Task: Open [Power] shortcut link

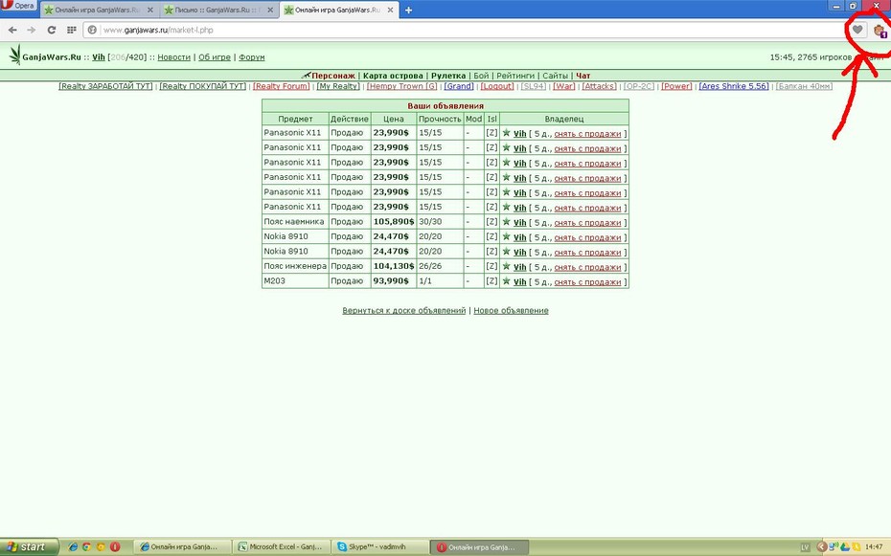Action: click(x=676, y=86)
